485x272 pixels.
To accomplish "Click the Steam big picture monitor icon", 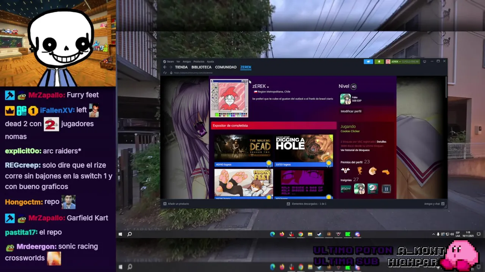I will [x=424, y=61].
